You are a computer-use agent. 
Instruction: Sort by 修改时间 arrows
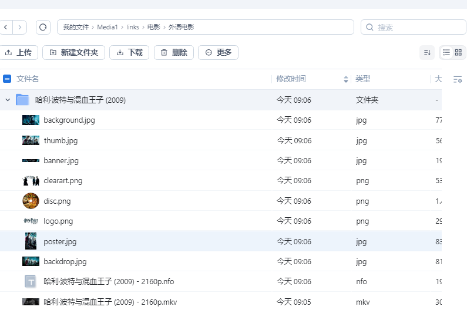click(346, 79)
